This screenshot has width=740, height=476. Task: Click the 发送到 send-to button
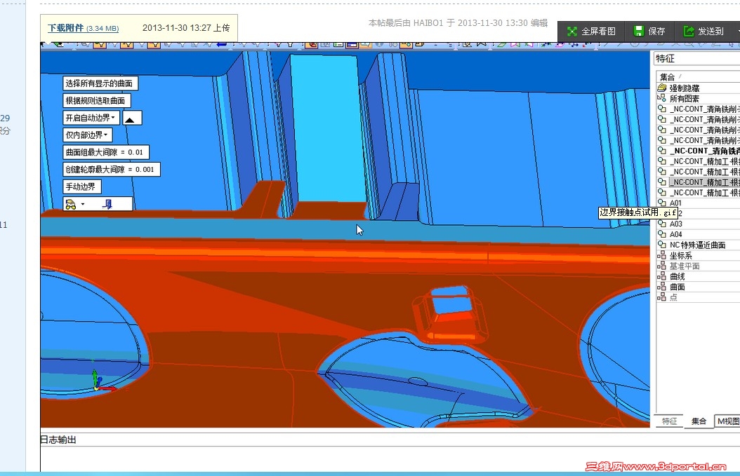click(x=703, y=31)
